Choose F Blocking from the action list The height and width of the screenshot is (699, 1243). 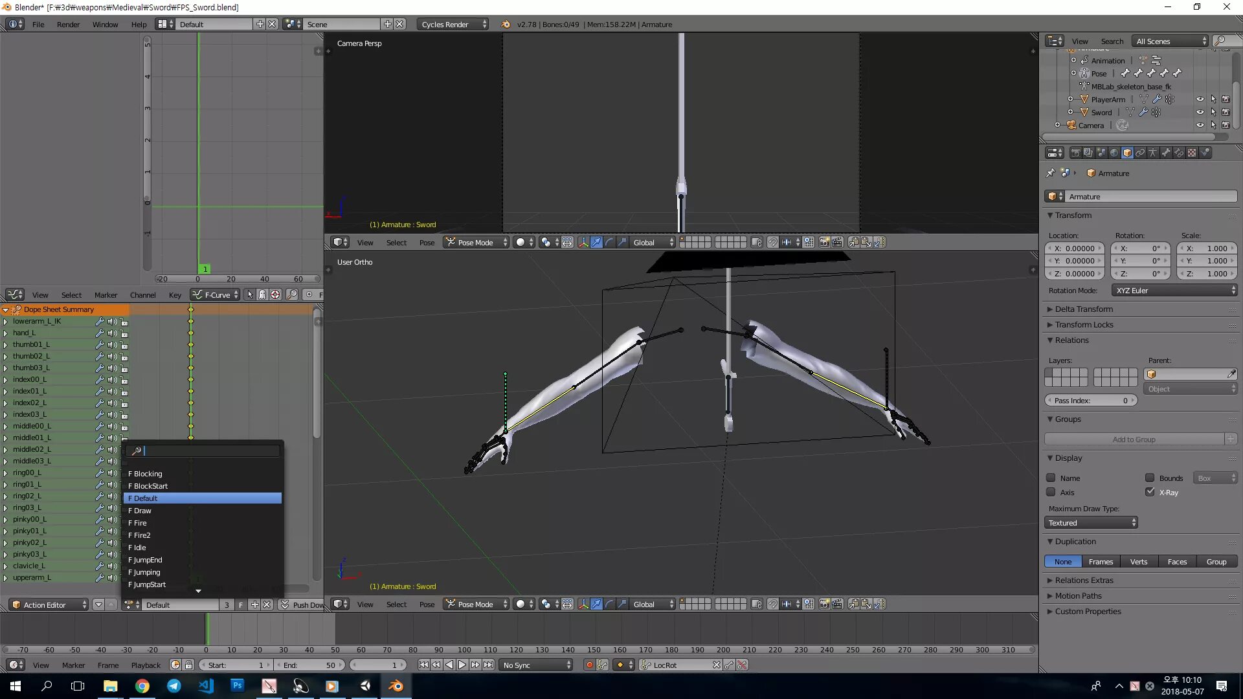[203, 474]
